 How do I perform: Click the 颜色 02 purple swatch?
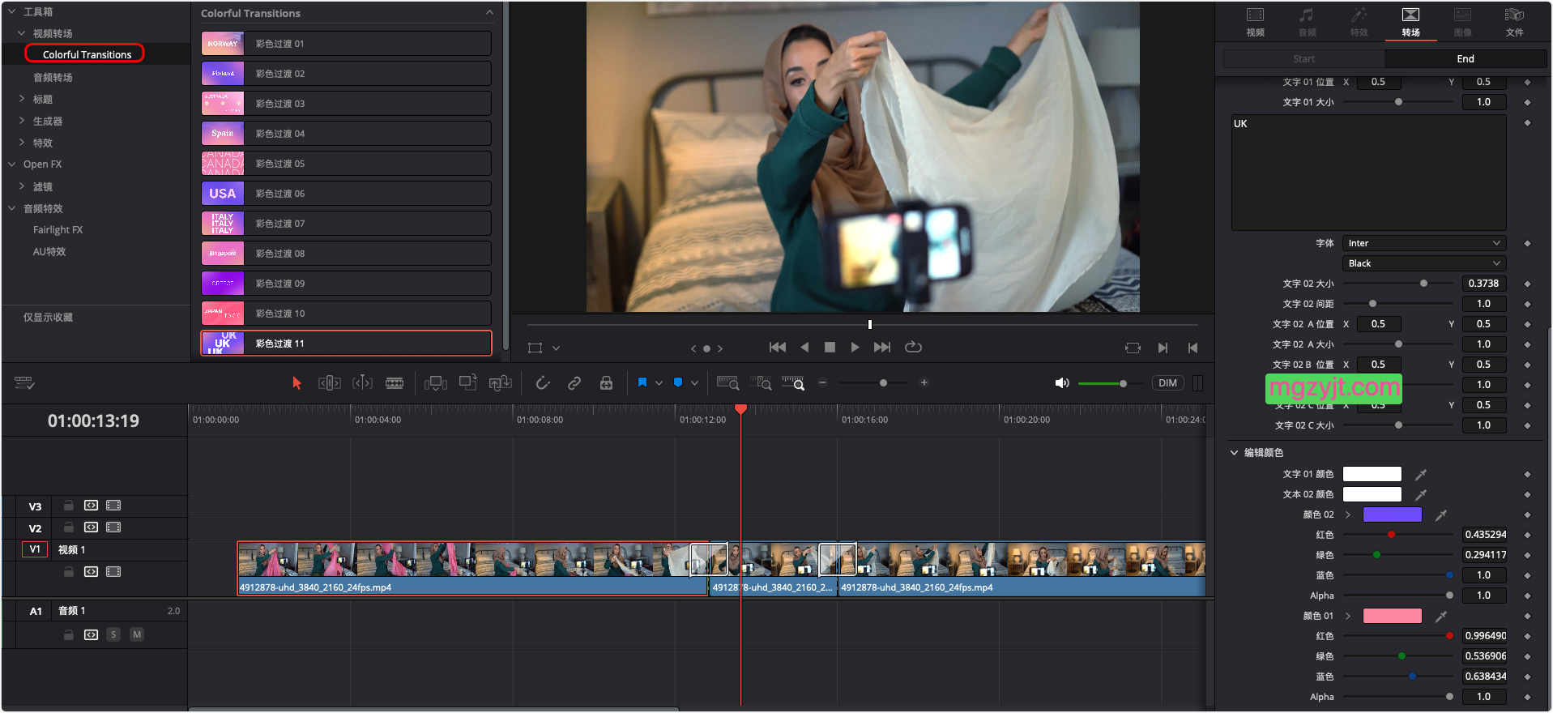point(1393,514)
